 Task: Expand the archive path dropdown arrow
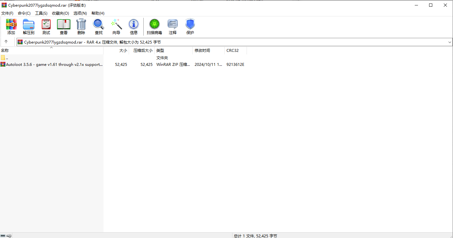[x=450, y=42]
